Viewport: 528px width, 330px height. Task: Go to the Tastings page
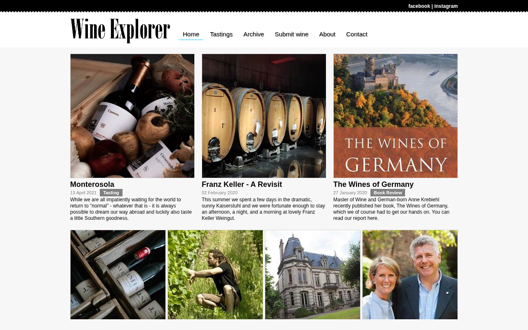tap(221, 34)
